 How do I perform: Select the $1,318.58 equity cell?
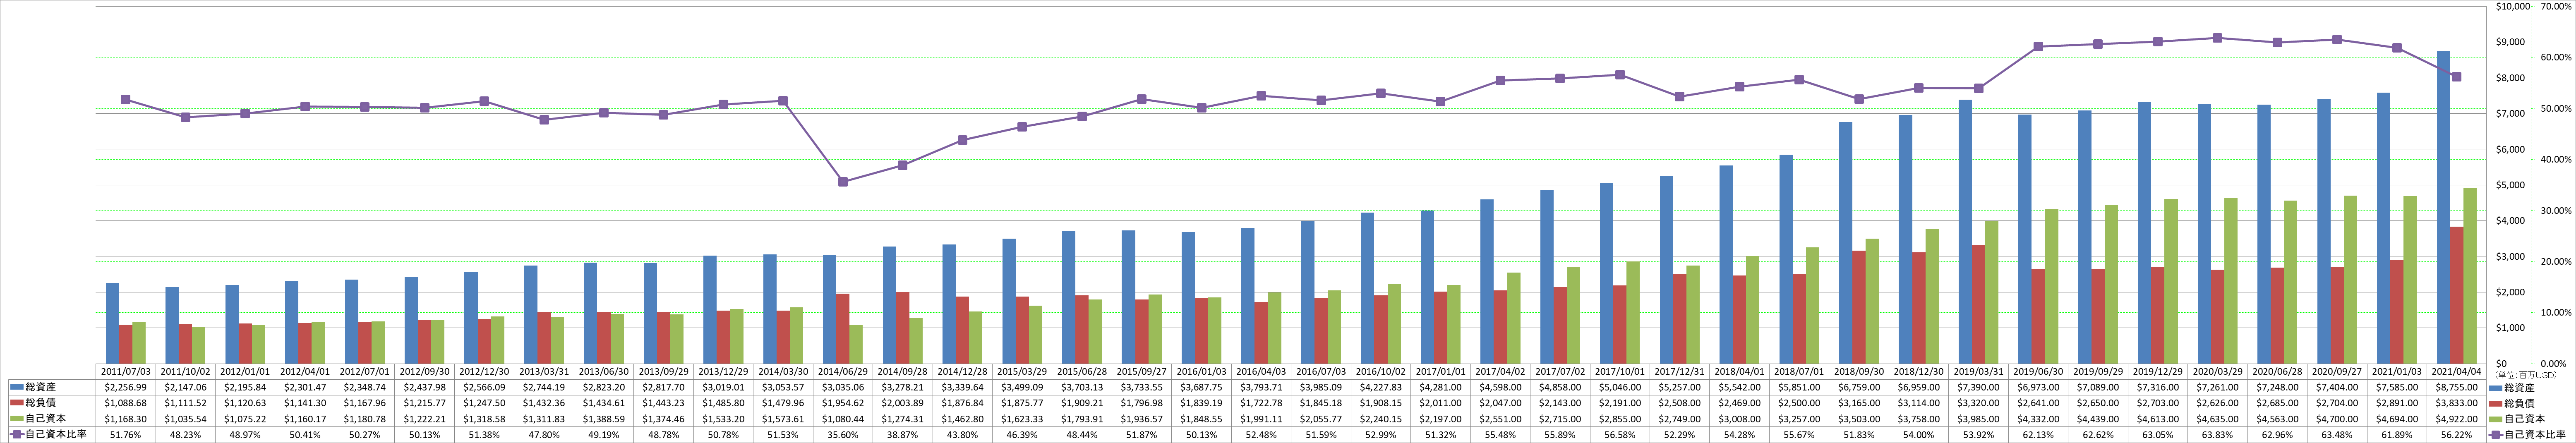coord(484,419)
